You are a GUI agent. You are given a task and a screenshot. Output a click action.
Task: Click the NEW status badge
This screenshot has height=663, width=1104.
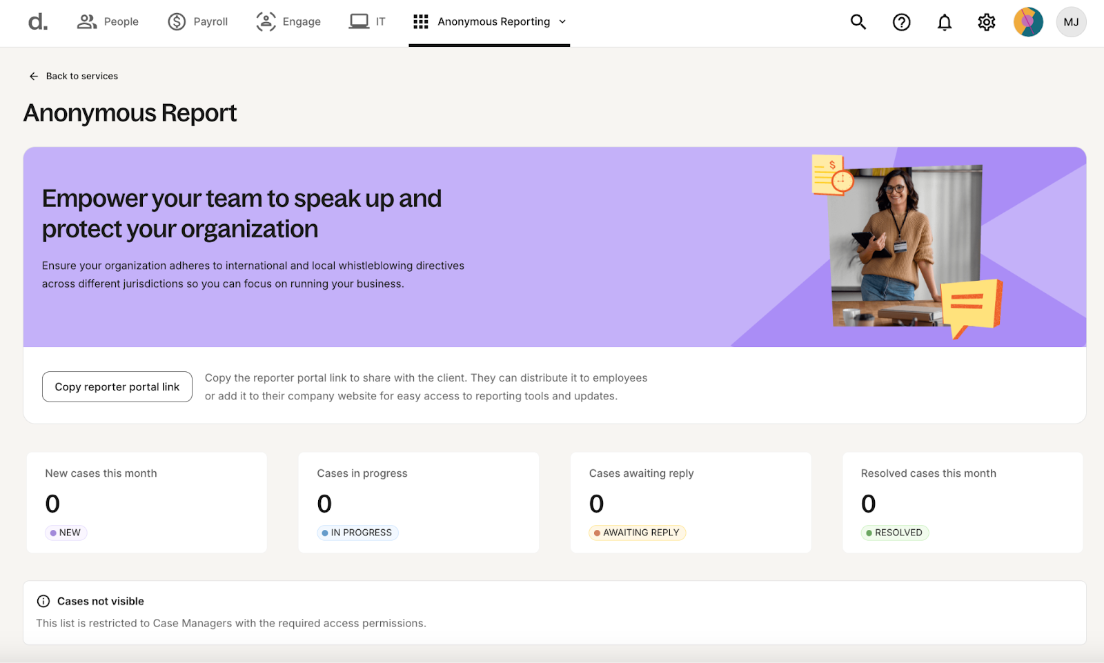click(x=66, y=533)
